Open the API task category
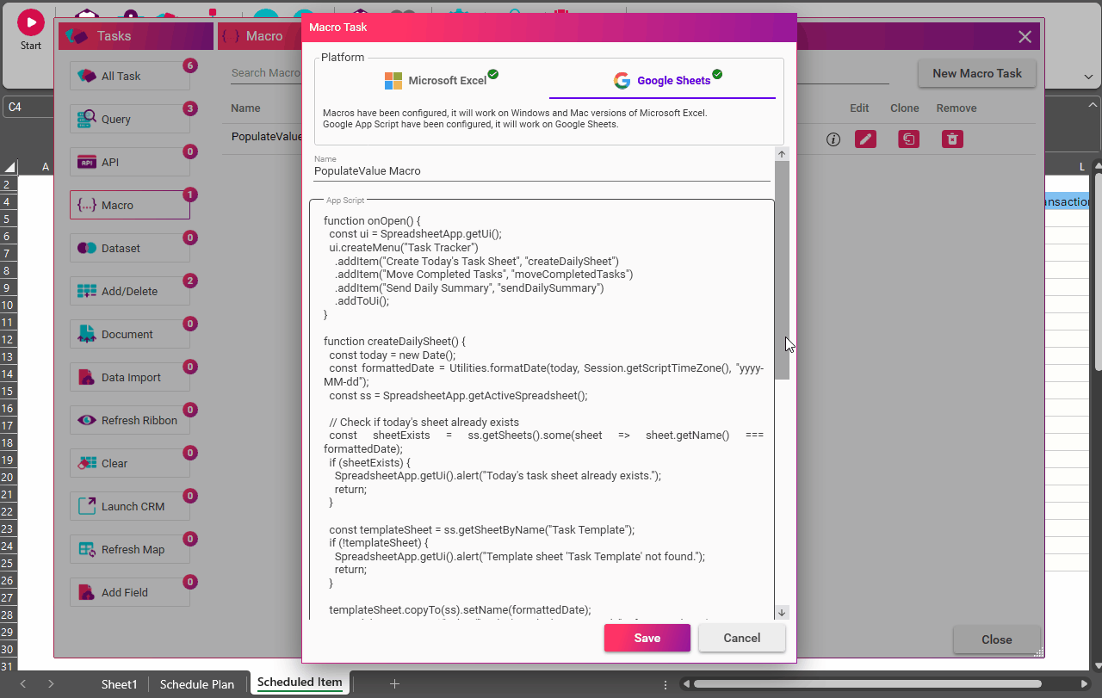The image size is (1102, 698). click(x=129, y=163)
